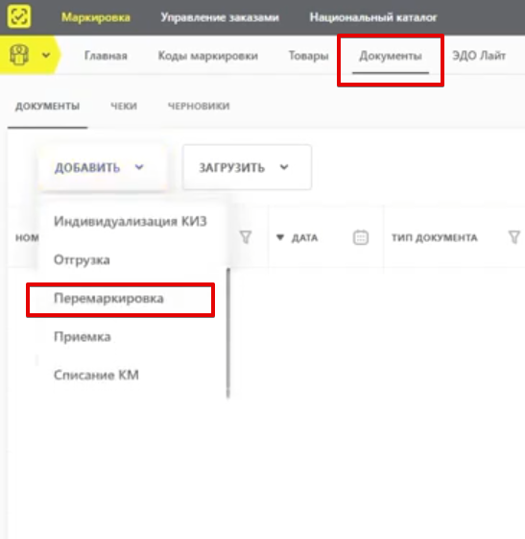Select Перемаркировка from the add menu

click(x=108, y=299)
